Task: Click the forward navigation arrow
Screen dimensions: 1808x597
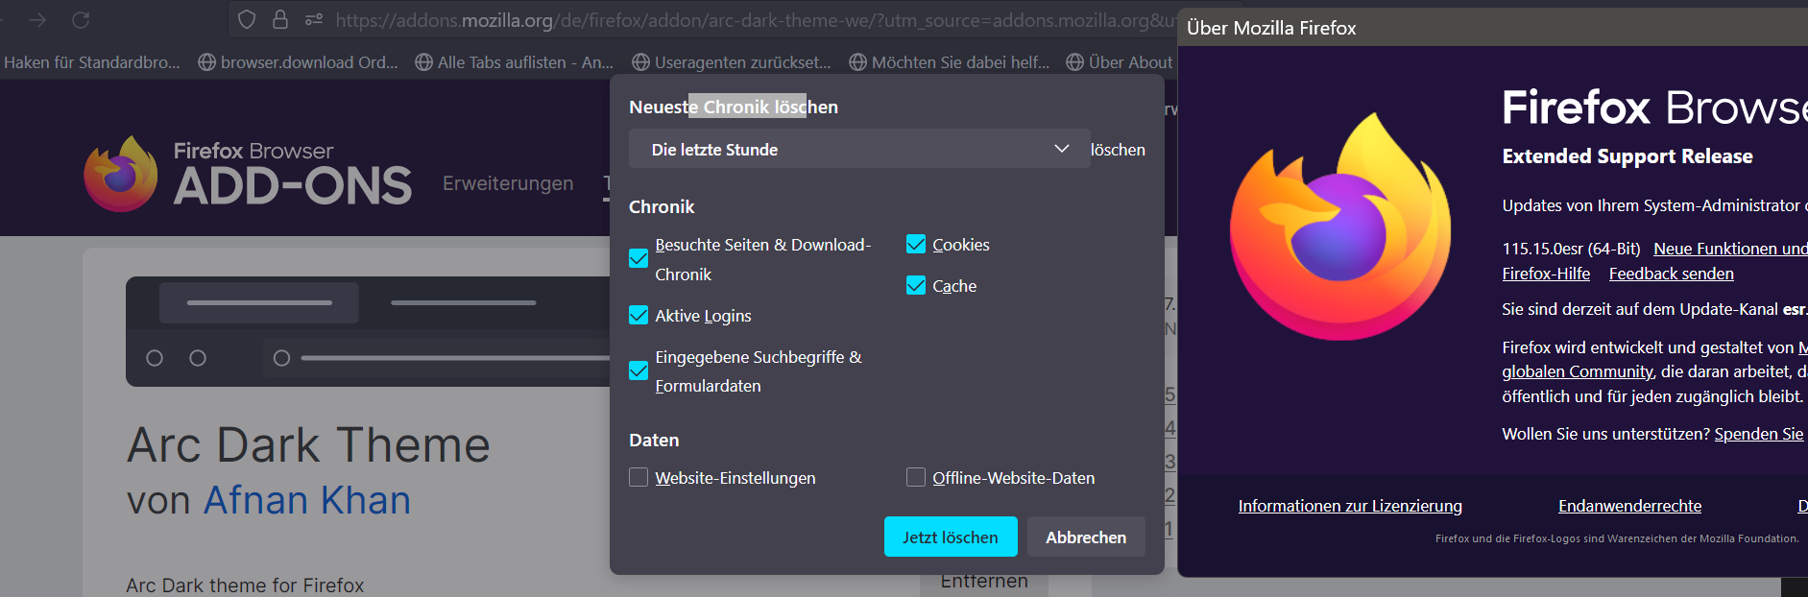Action: (37, 20)
